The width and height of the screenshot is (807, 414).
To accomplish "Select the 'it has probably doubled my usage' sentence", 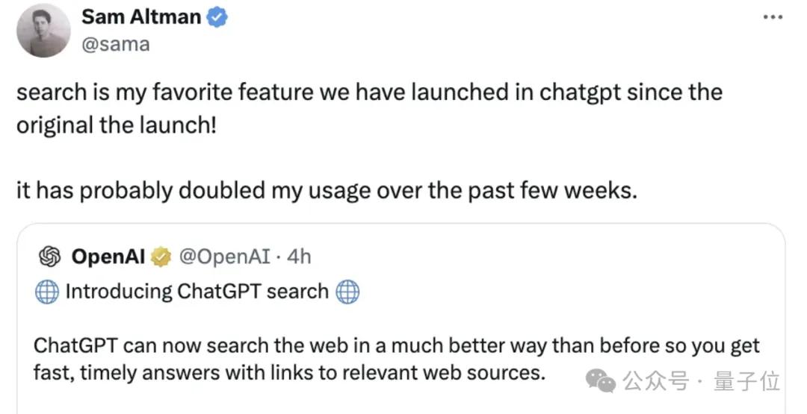I will click(327, 190).
